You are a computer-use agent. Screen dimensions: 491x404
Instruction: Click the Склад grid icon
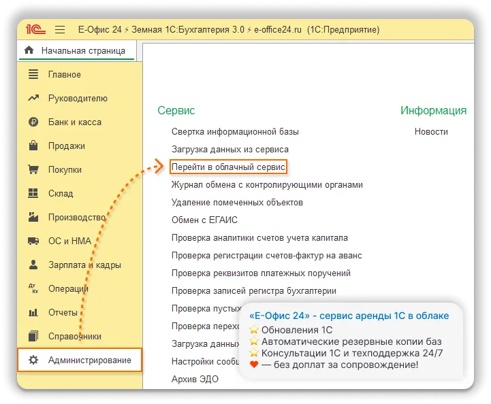(x=33, y=194)
